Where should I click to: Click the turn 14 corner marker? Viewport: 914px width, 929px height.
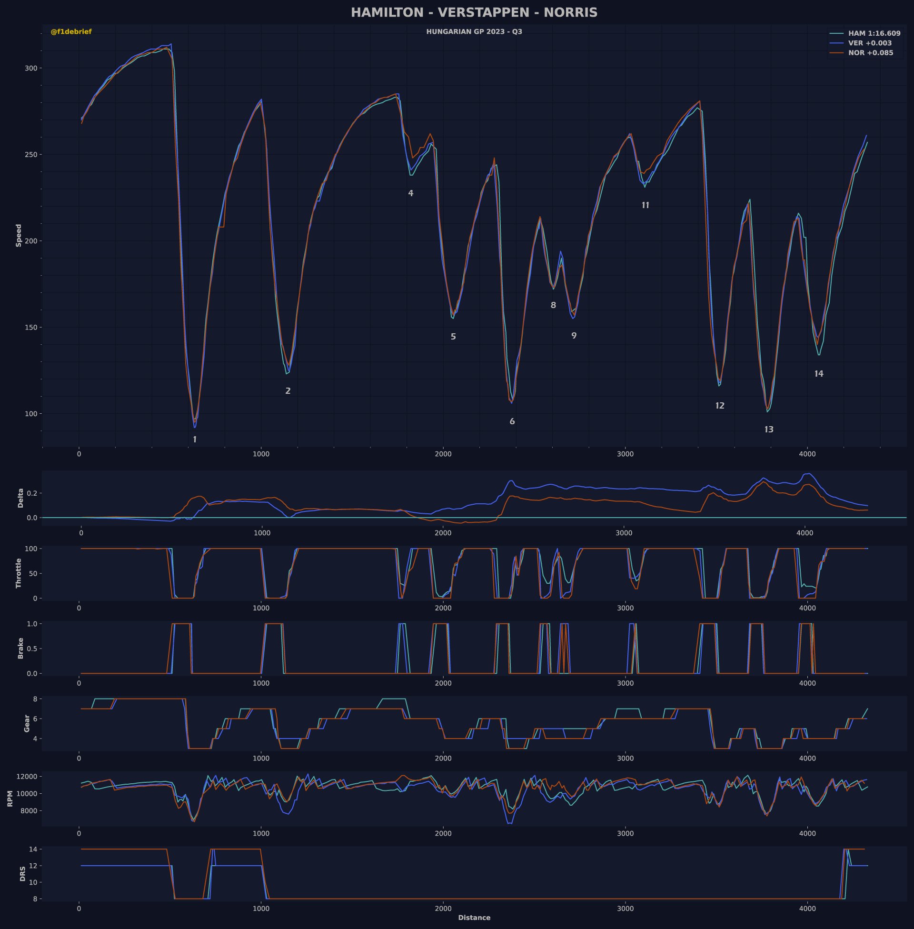(x=818, y=374)
